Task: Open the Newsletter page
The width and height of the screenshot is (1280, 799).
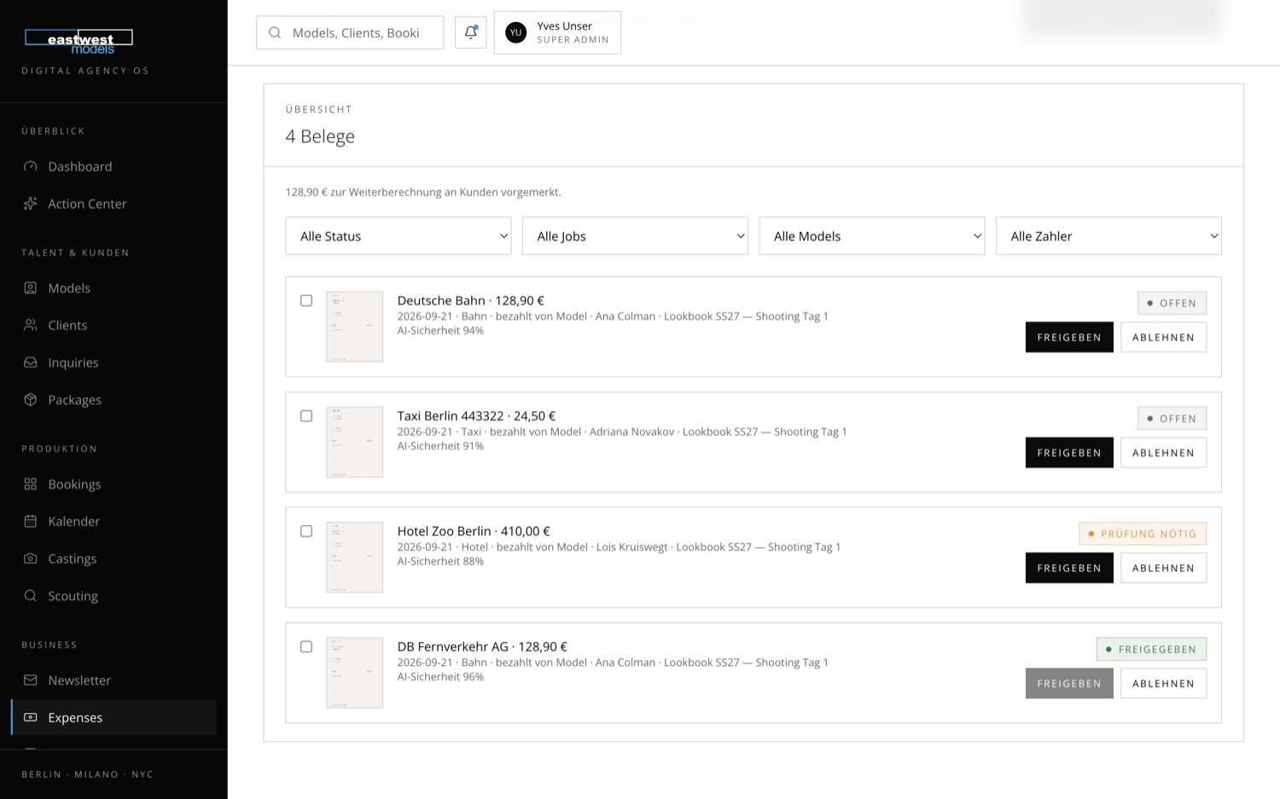Action: tap(113, 680)
